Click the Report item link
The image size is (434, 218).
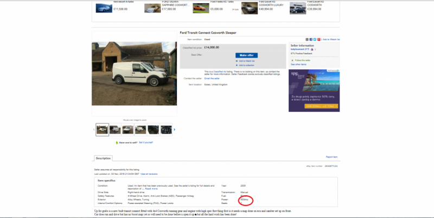[x=331, y=157]
